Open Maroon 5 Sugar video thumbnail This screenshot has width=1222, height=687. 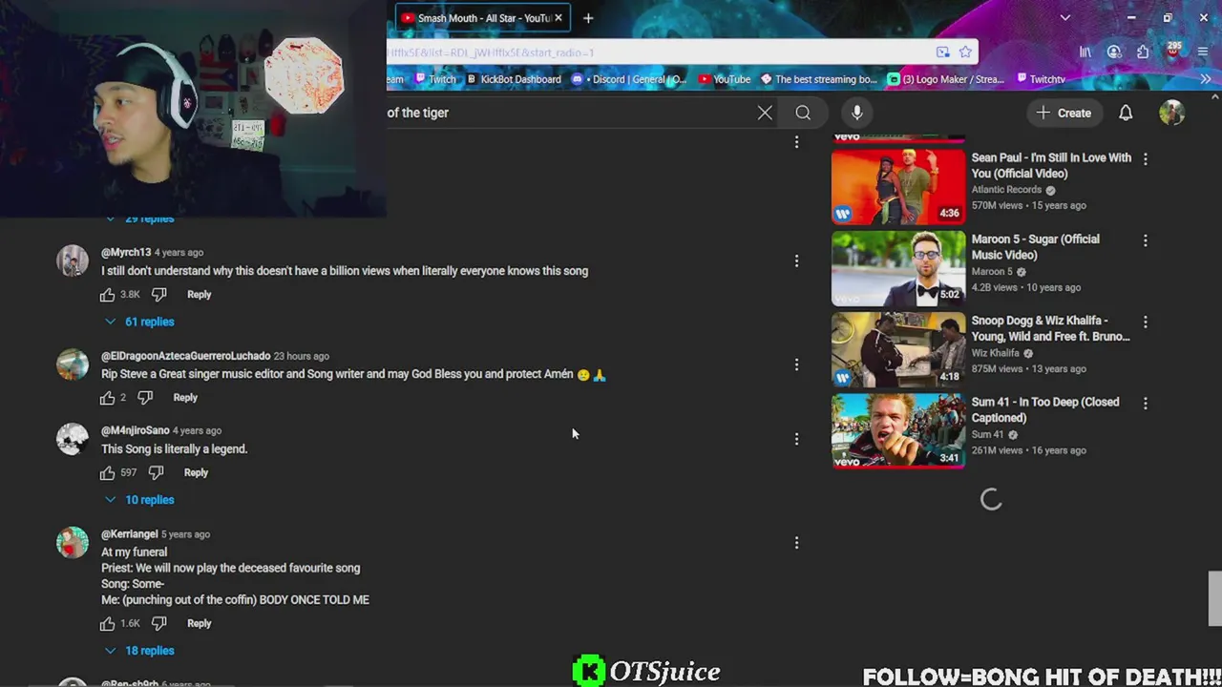898,268
